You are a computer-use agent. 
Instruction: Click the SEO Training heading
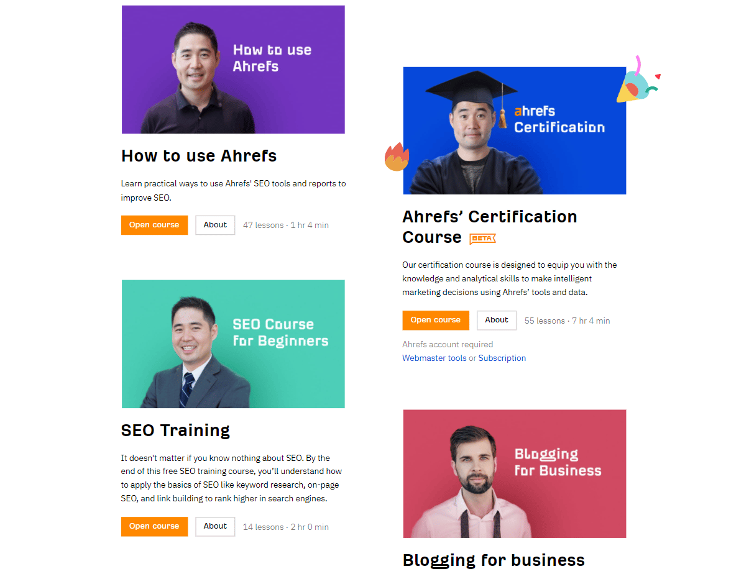click(175, 430)
